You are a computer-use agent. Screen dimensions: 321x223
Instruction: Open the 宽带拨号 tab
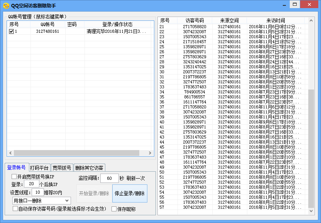[62, 168]
